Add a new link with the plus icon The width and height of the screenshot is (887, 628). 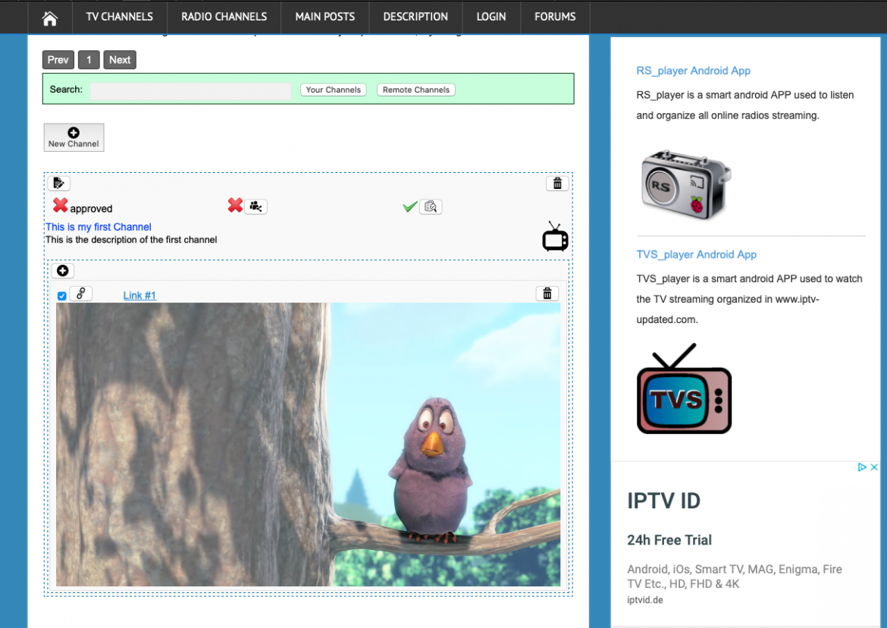(x=62, y=271)
